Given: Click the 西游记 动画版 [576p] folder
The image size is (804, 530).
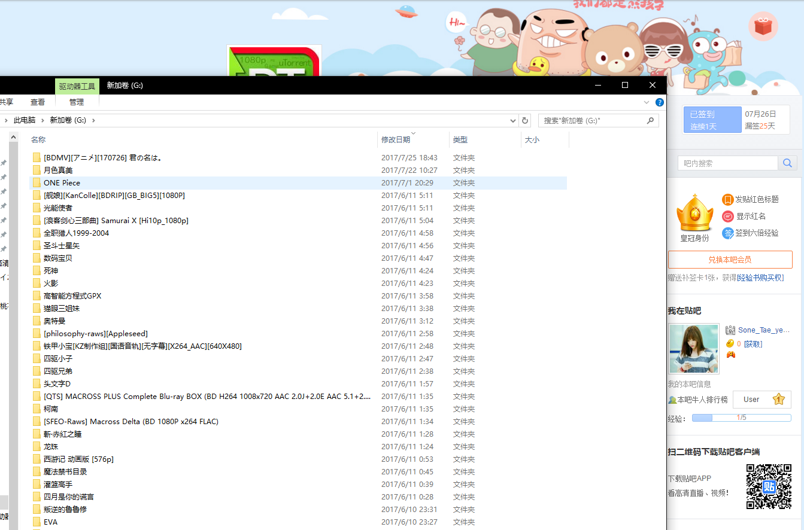Looking at the screenshot, I should tap(78, 459).
